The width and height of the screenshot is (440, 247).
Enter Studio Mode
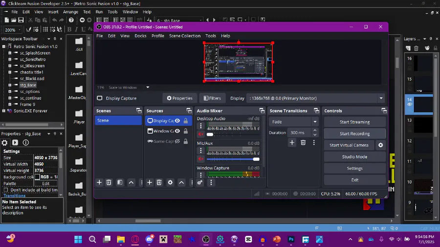point(355,157)
